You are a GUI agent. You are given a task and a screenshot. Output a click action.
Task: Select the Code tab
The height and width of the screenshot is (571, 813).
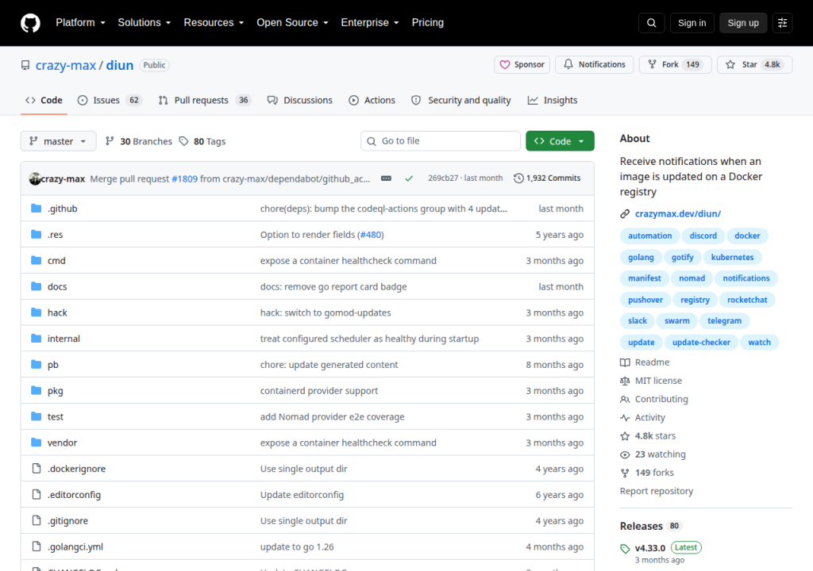(x=44, y=101)
